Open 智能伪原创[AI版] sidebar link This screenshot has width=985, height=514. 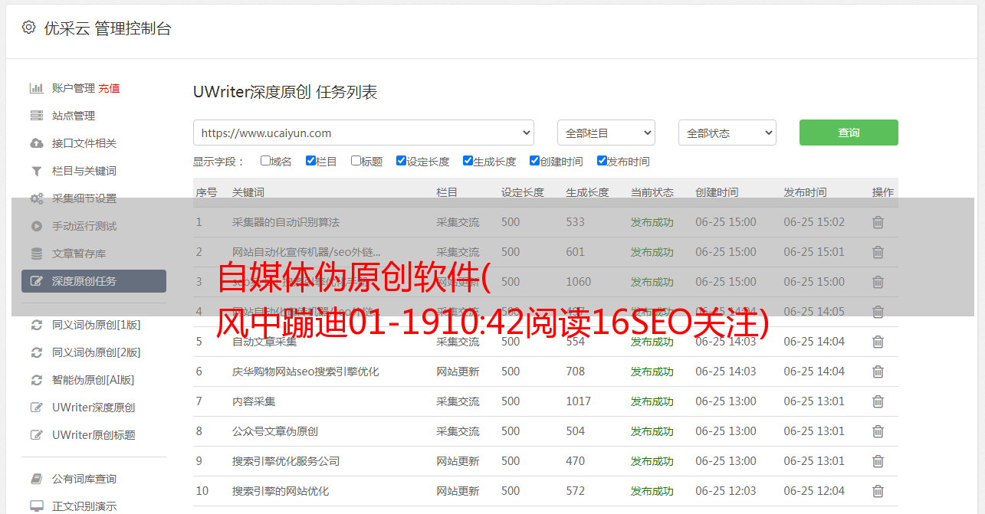click(x=93, y=380)
